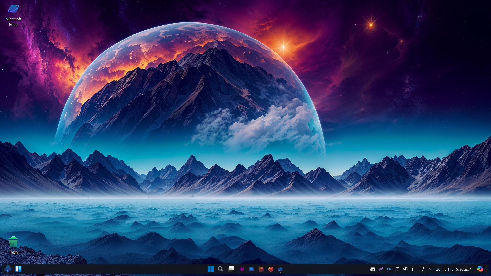Image resolution: width=491 pixels, height=276 pixels.
Task: Open the weather cloud lightning widget
Action: pos(8,269)
